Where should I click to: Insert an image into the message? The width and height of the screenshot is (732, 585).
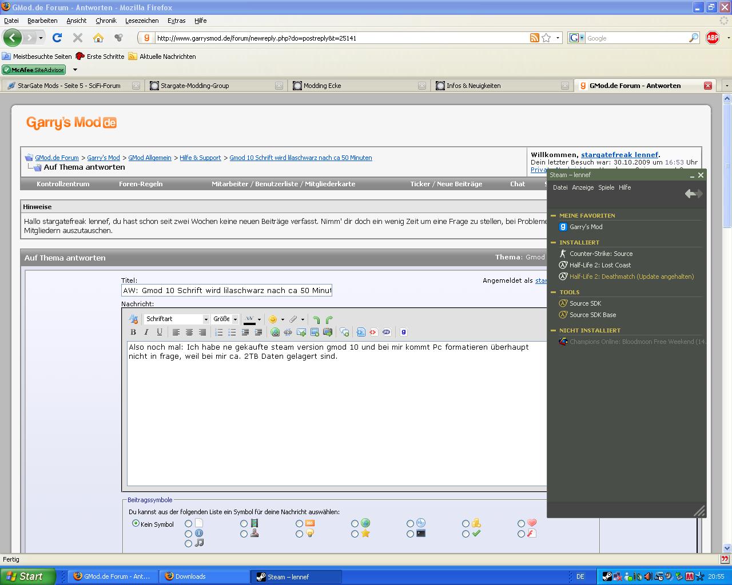315,332
